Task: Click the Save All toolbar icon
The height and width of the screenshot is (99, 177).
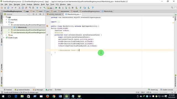Action: [x=5, y=8]
